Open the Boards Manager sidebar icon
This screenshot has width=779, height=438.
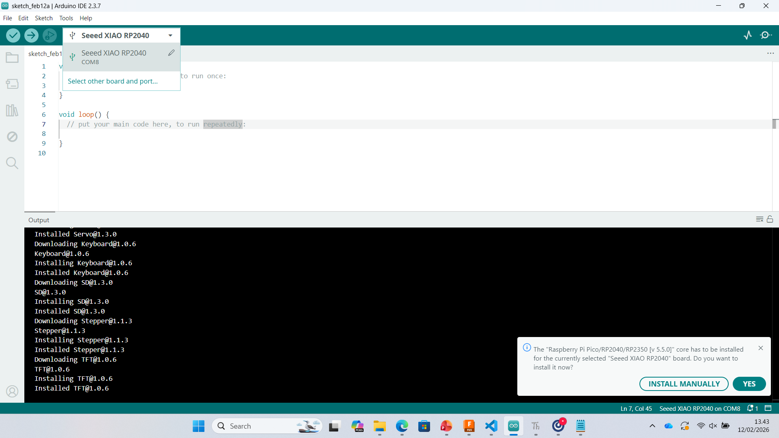click(x=12, y=84)
